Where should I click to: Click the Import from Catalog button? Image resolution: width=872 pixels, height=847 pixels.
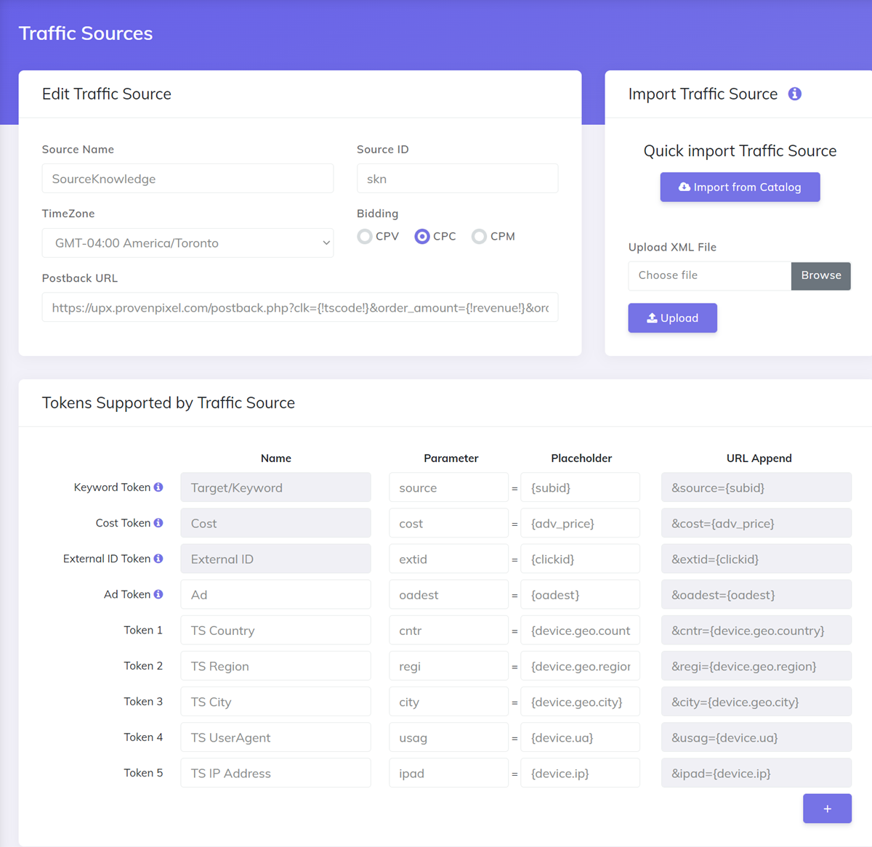(740, 187)
